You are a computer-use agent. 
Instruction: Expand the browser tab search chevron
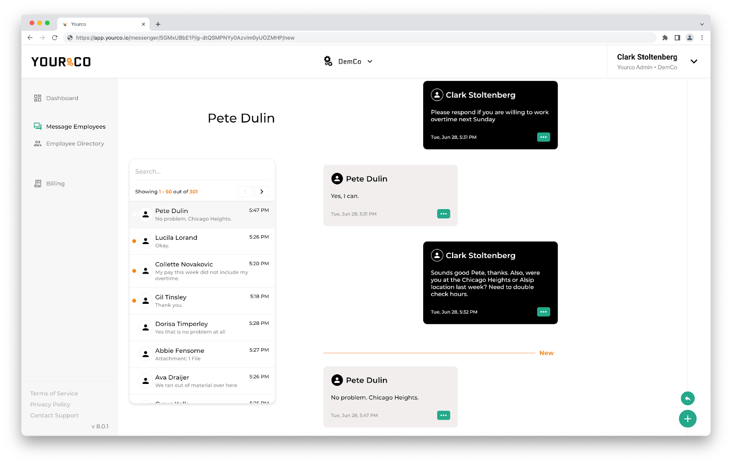tap(702, 24)
